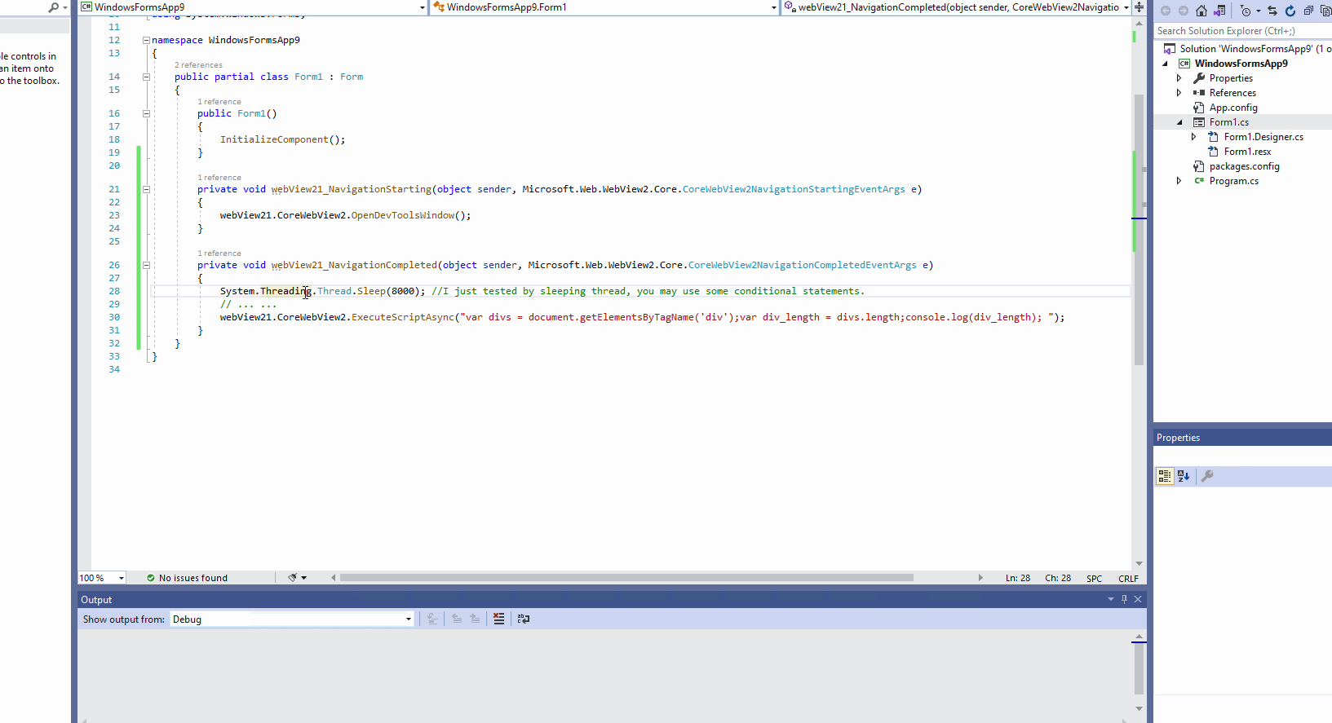Click '1 reference' CodeLens above webView21_NavigationCompleted
This screenshot has height=723, width=1332.
(x=219, y=253)
